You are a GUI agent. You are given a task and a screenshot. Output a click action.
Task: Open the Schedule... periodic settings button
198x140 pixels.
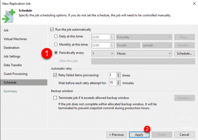(184, 54)
